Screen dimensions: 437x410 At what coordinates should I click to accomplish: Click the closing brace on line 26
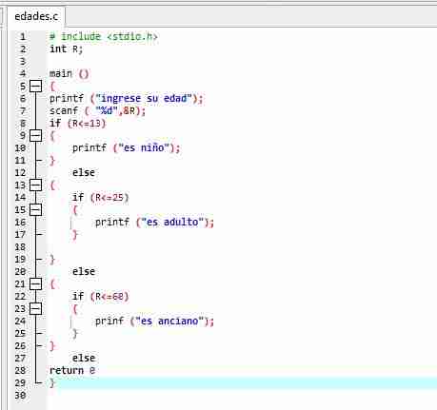tap(52, 345)
